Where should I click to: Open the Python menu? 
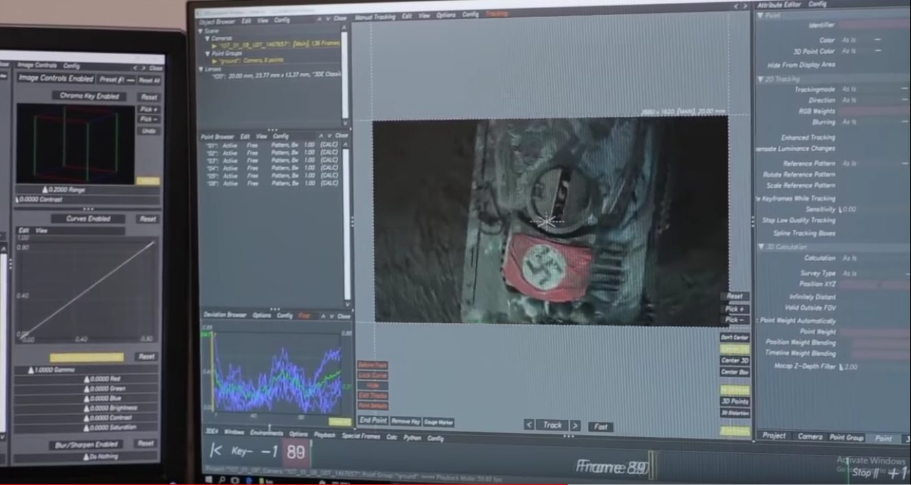(412, 437)
